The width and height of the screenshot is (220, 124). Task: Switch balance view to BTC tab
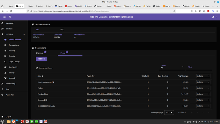coord(62,30)
